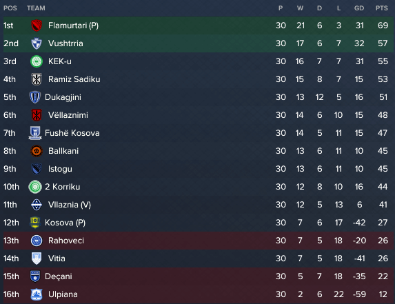Select the green KEK-u club logo

pyautogui.click(x=37, y=61)
